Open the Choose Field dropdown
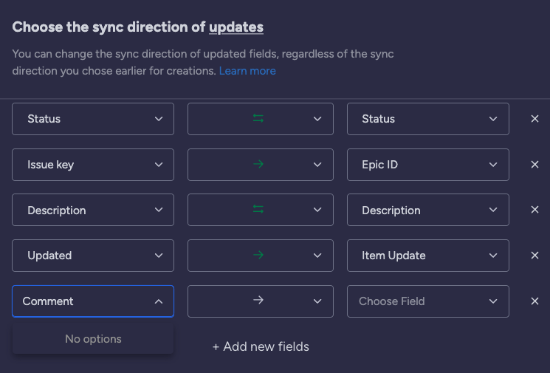 point(428,301)
